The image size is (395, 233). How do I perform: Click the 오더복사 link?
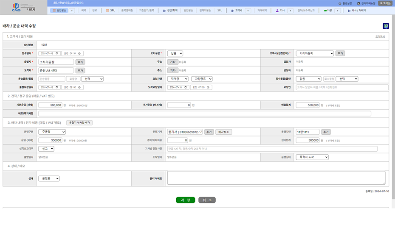(380, 37)
